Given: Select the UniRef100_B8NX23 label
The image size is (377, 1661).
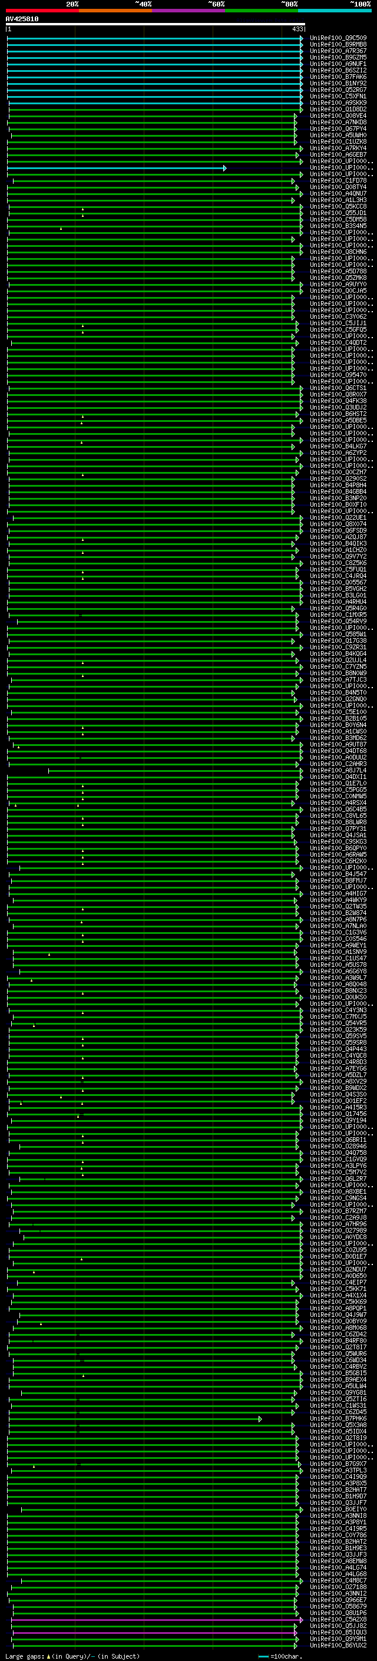Looking at the screenshot, I should pyautogui.click(x=338, y=990).
